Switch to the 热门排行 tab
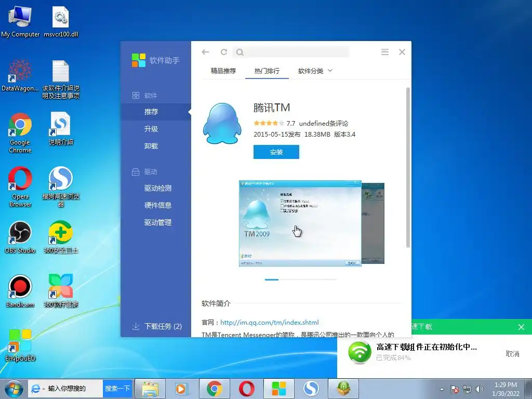 267,71
